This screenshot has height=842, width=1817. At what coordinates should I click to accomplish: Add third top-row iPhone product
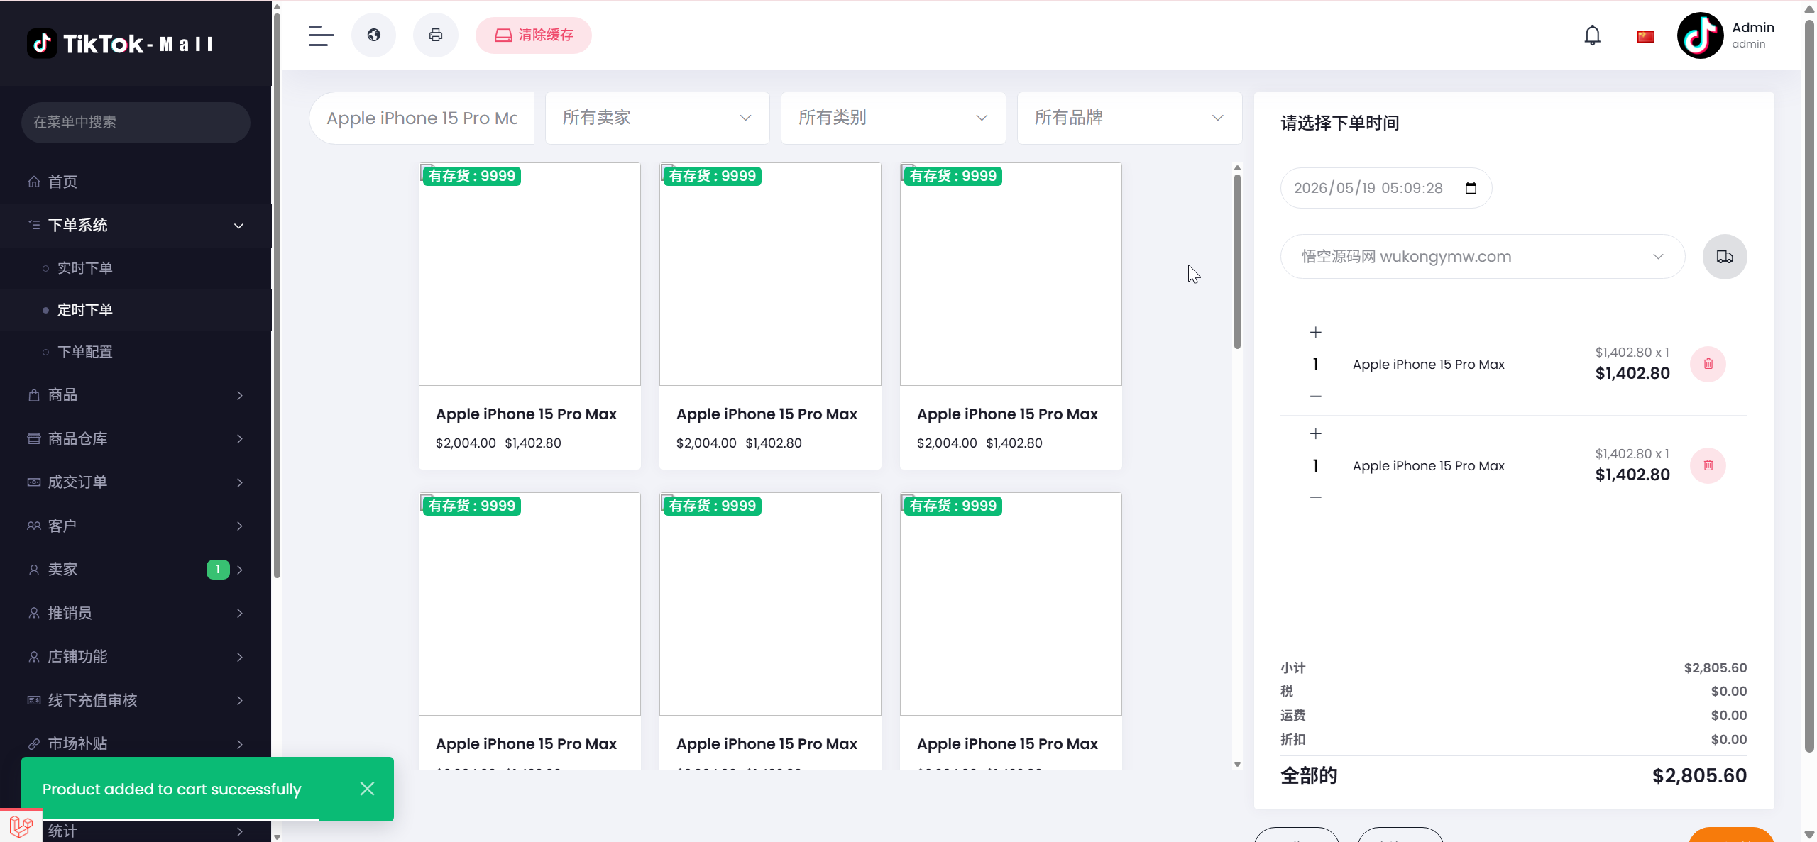coord(1011,316)
